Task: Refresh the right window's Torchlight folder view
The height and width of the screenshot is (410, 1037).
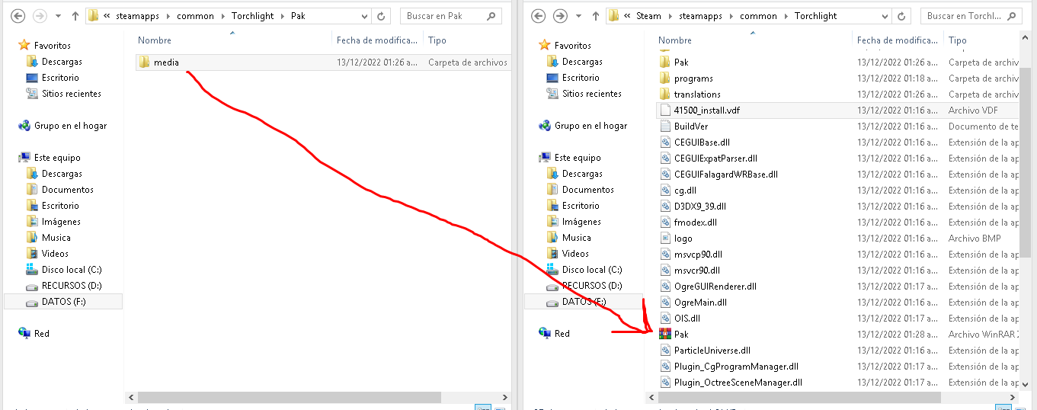Action: [903, 16]
